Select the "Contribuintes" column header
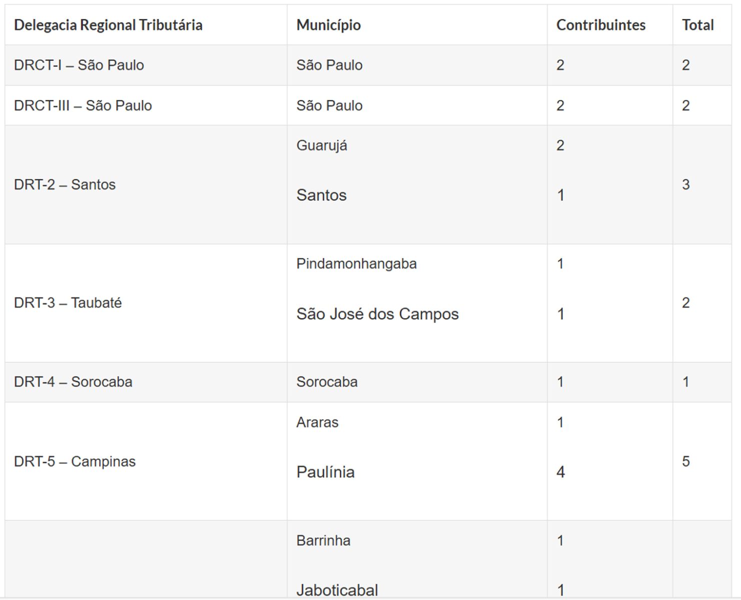The width and height of the screenshot is (741, 600). 600,25
